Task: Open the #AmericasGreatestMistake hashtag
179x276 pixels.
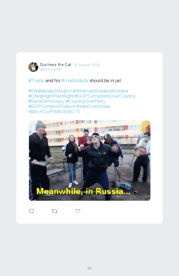Action: 101,91
